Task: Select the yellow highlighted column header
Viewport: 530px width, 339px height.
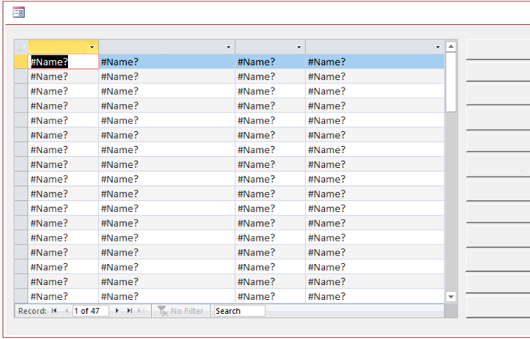Action: click(63, 47)
